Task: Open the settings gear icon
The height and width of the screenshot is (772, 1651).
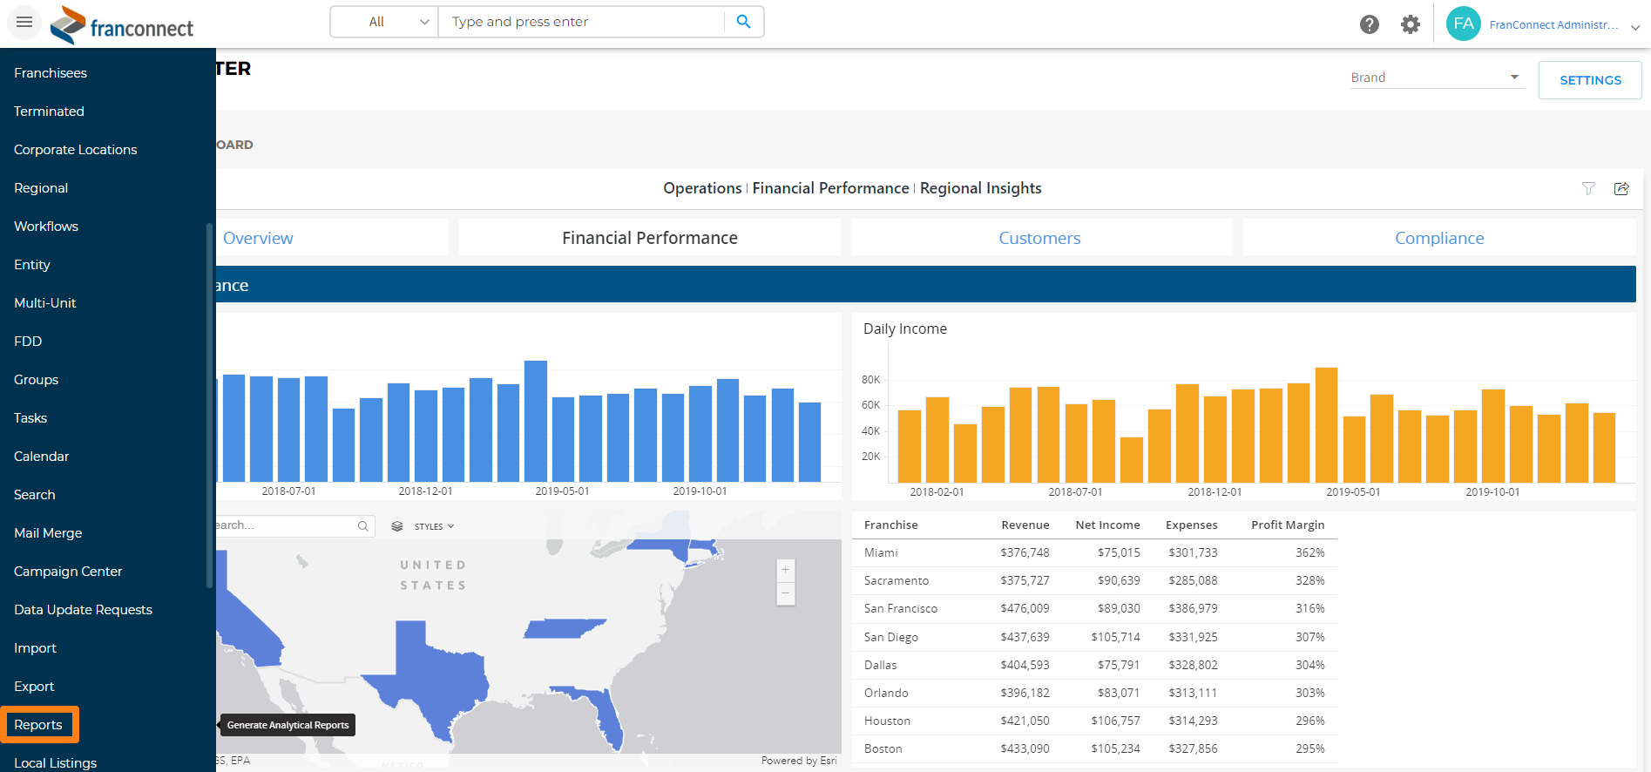Action: tap(1411, 24)
